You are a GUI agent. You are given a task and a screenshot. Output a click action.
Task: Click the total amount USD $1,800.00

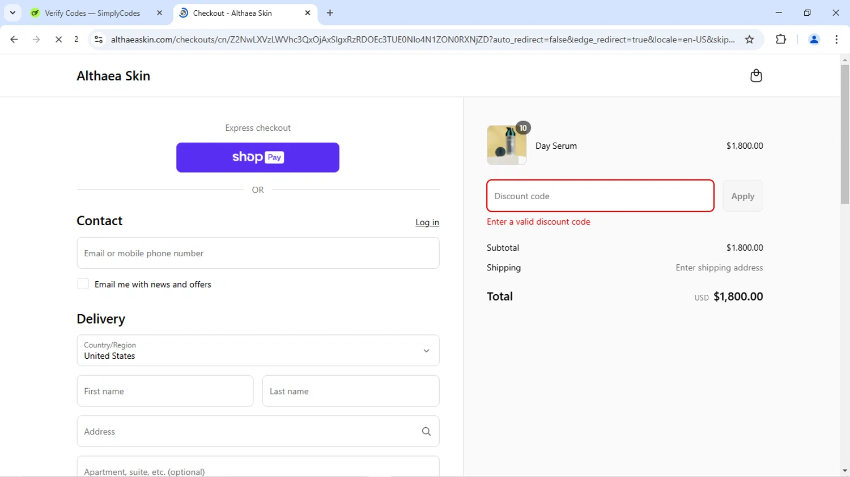point(729,296)
